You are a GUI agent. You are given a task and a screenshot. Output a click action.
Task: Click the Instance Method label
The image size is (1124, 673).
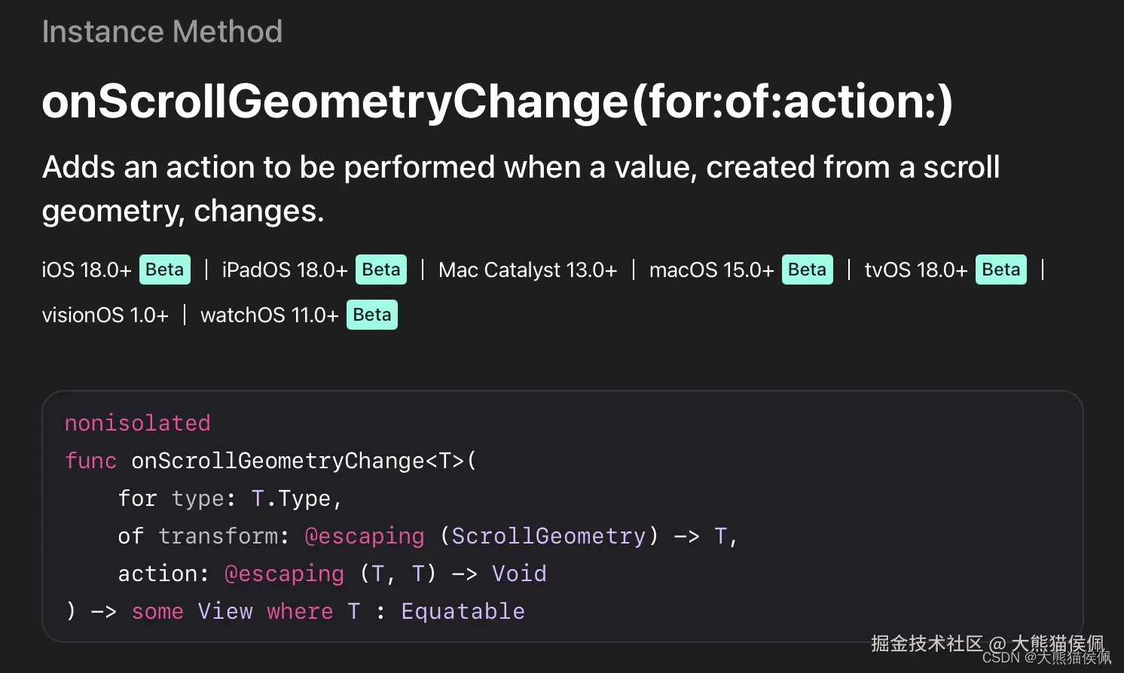162,32
